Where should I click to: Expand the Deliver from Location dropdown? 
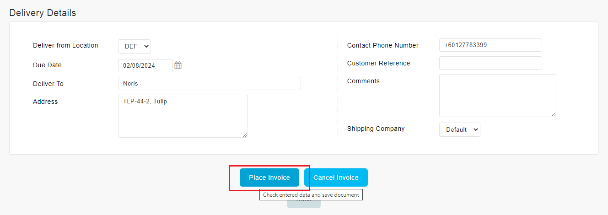pyautogui.click(x=135, y=46)
